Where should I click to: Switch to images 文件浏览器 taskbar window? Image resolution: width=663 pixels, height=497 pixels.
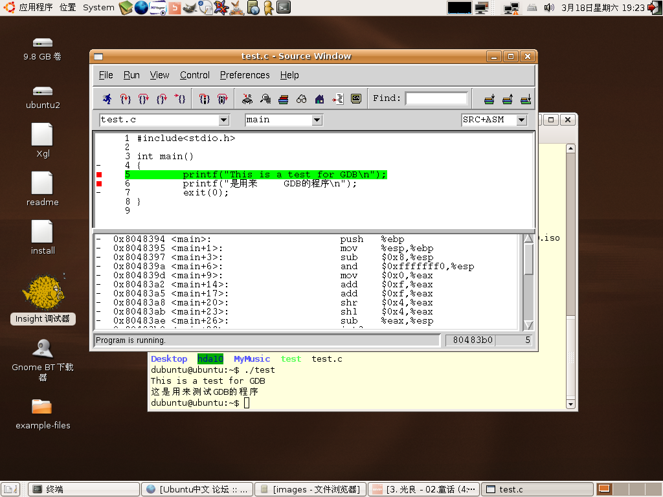point(310,489)
